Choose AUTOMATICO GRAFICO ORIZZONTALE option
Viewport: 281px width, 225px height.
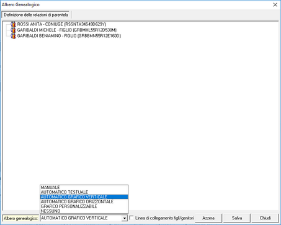pos(84,201)
